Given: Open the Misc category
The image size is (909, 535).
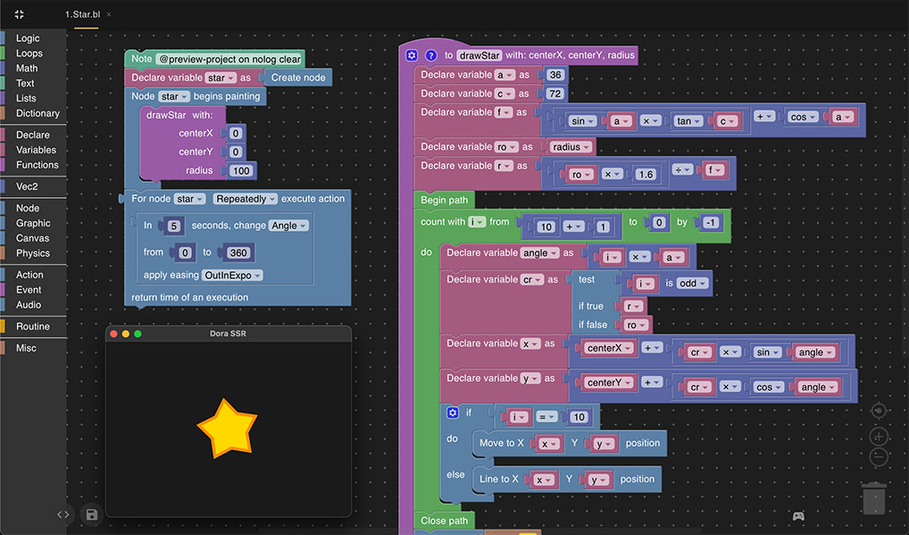Looking at the screenshot, I should point(26,348).
